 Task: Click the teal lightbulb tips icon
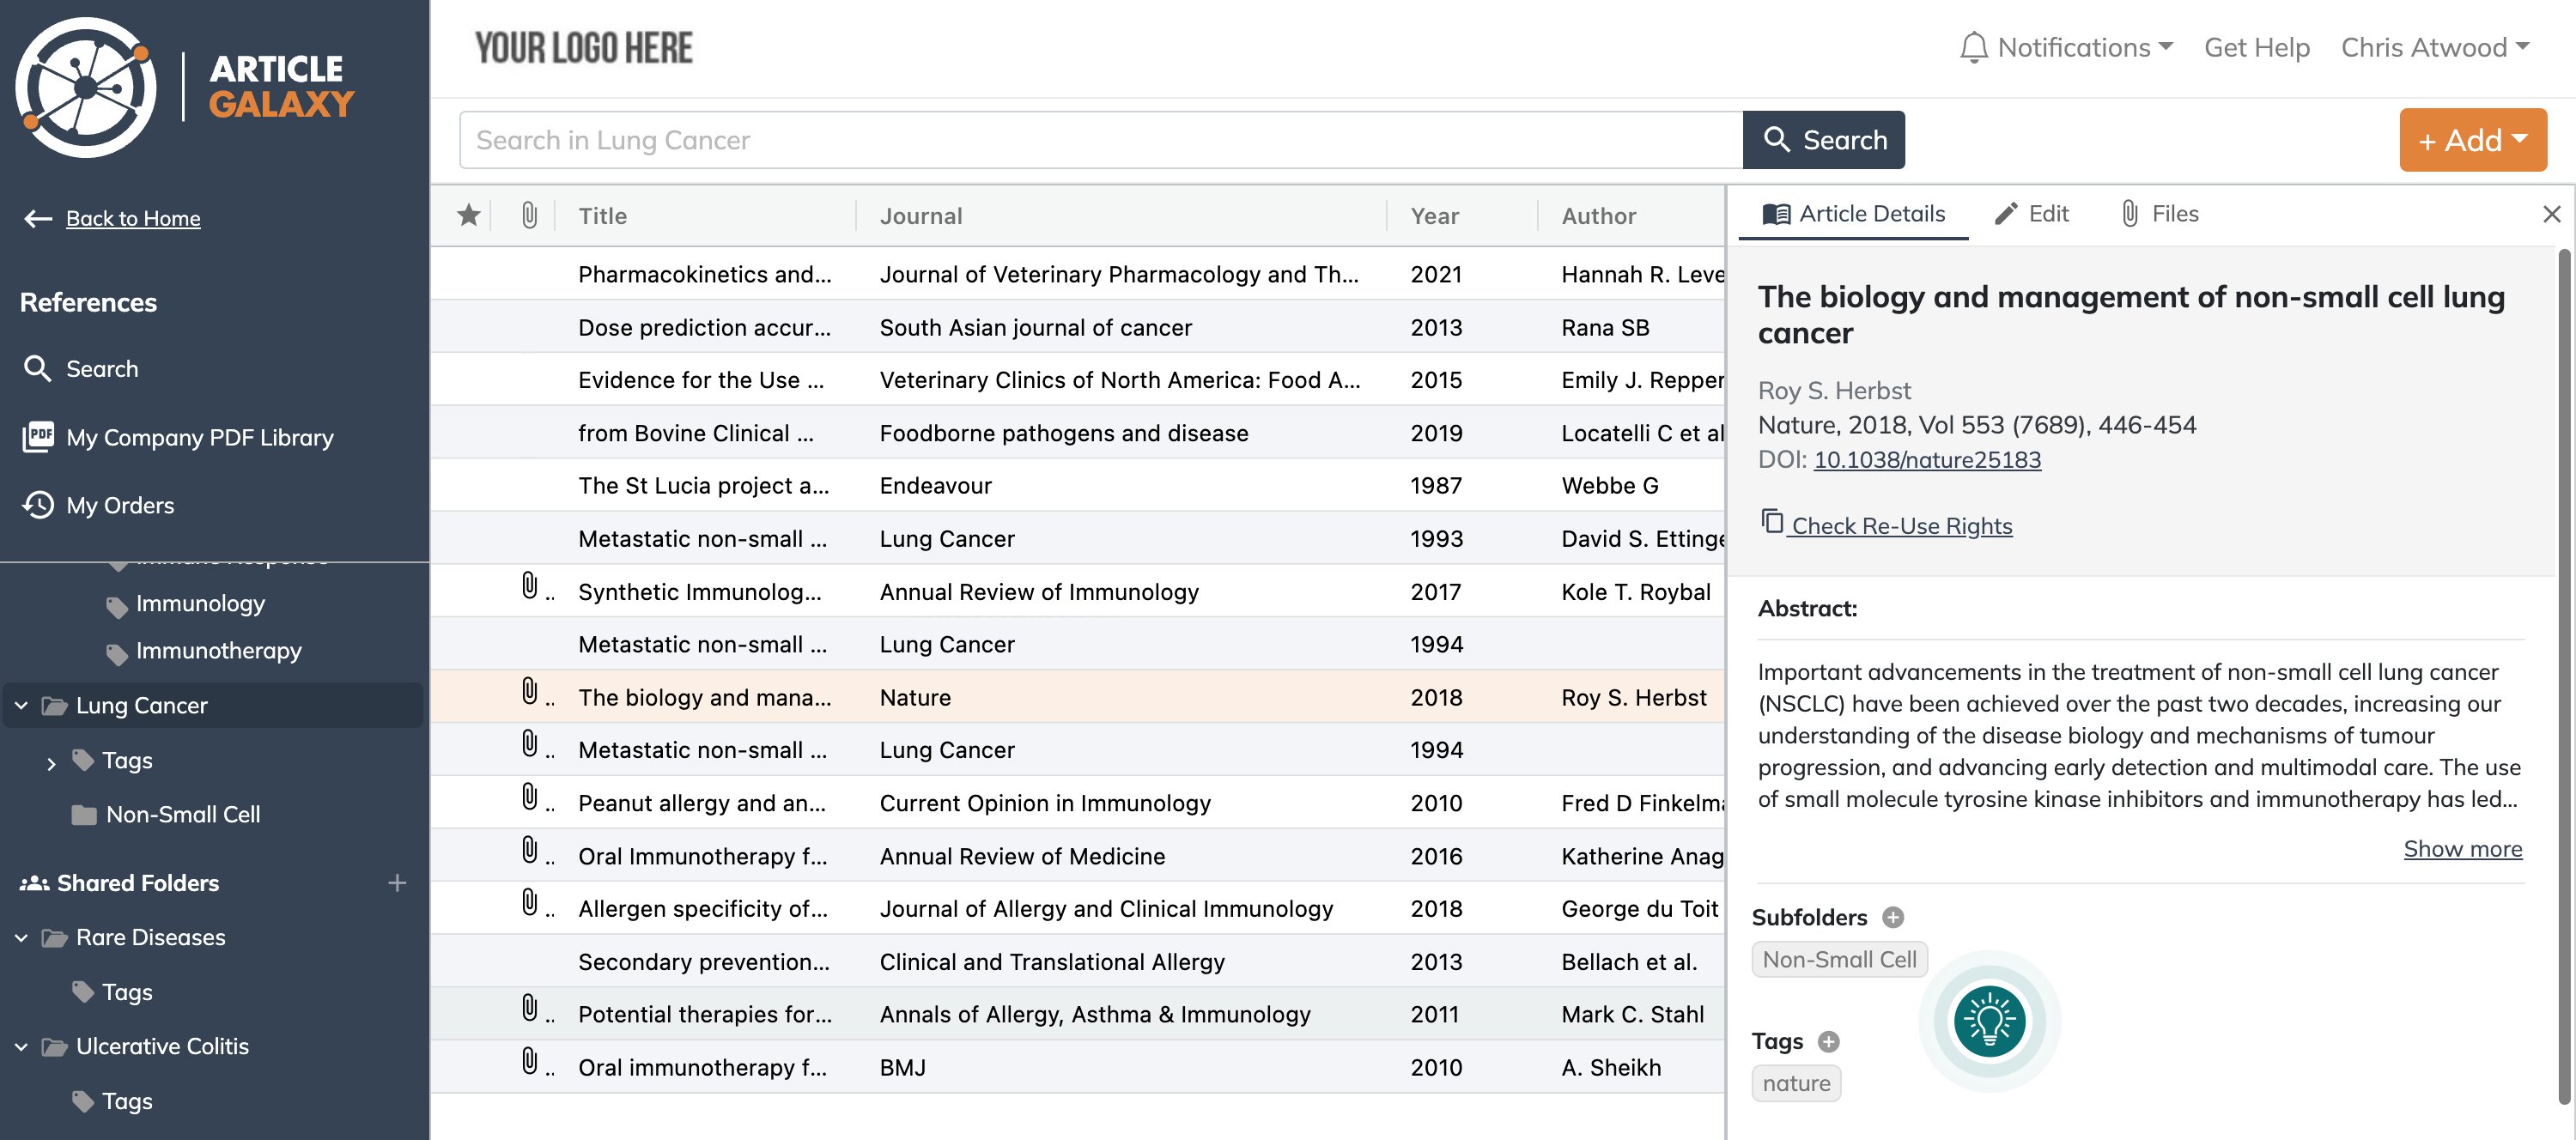(x=1989, y=1021)
